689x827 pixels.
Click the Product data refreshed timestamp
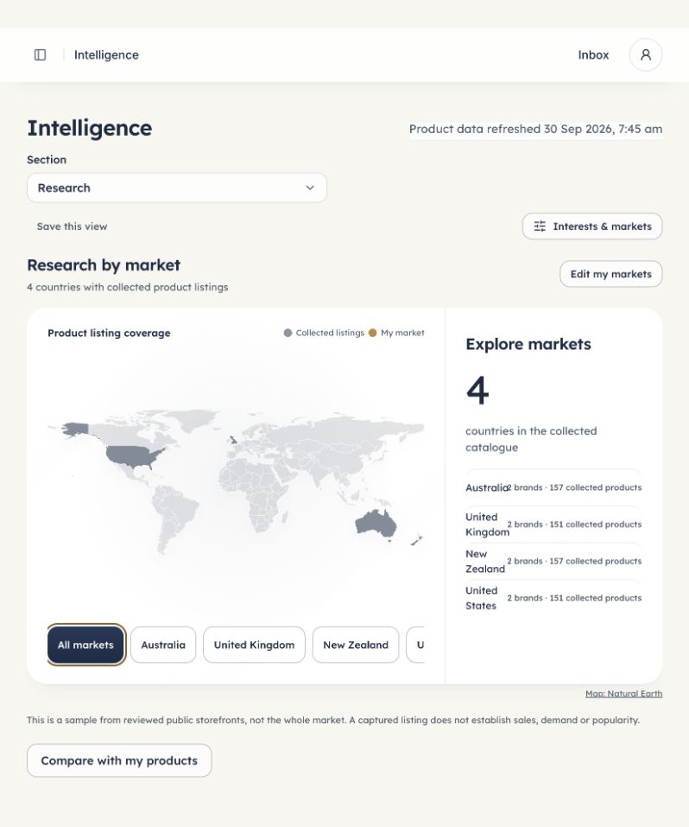click(535, 130)
